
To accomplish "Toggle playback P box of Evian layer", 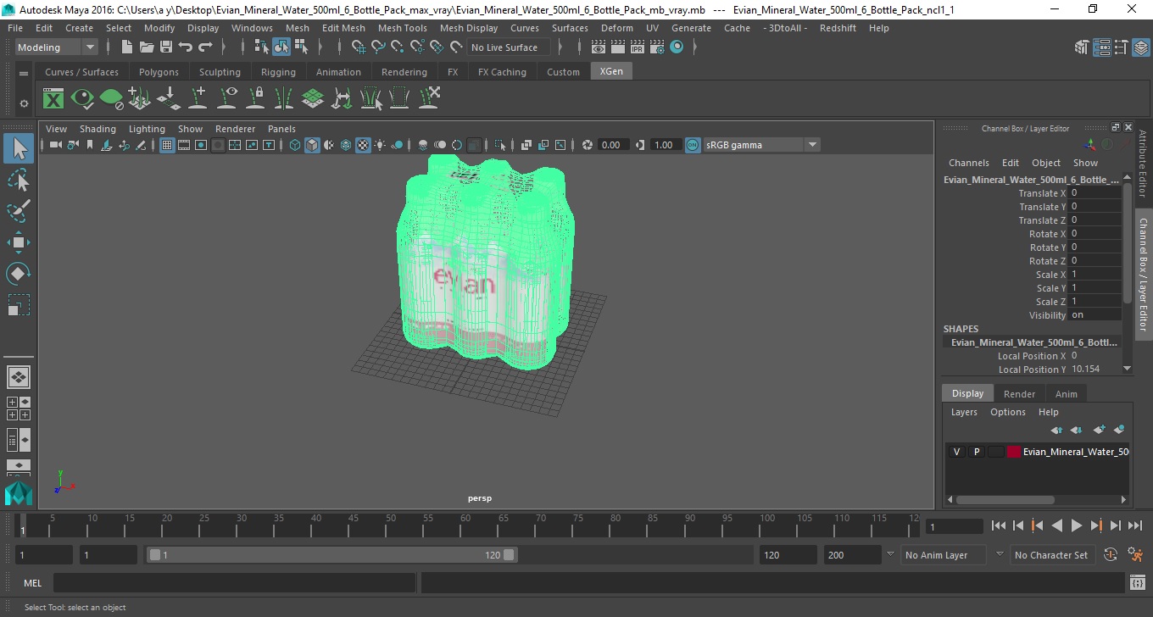I will pos(977,452).
